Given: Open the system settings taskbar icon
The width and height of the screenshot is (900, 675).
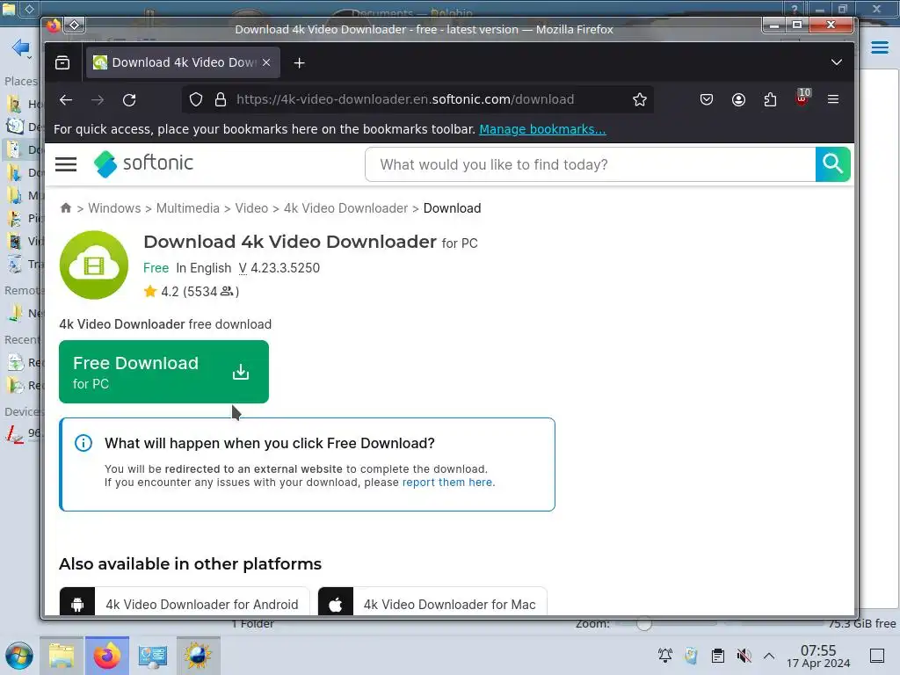Looking at the screenshot, I should tap(153, 656).
